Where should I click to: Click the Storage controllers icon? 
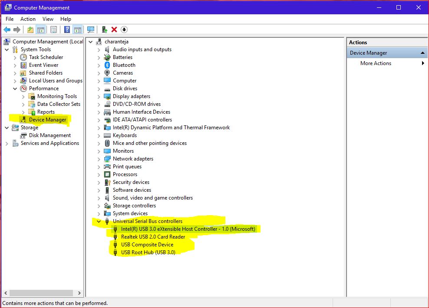107,206
